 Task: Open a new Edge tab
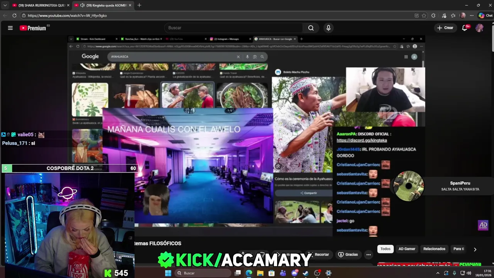tap(139, 5)
